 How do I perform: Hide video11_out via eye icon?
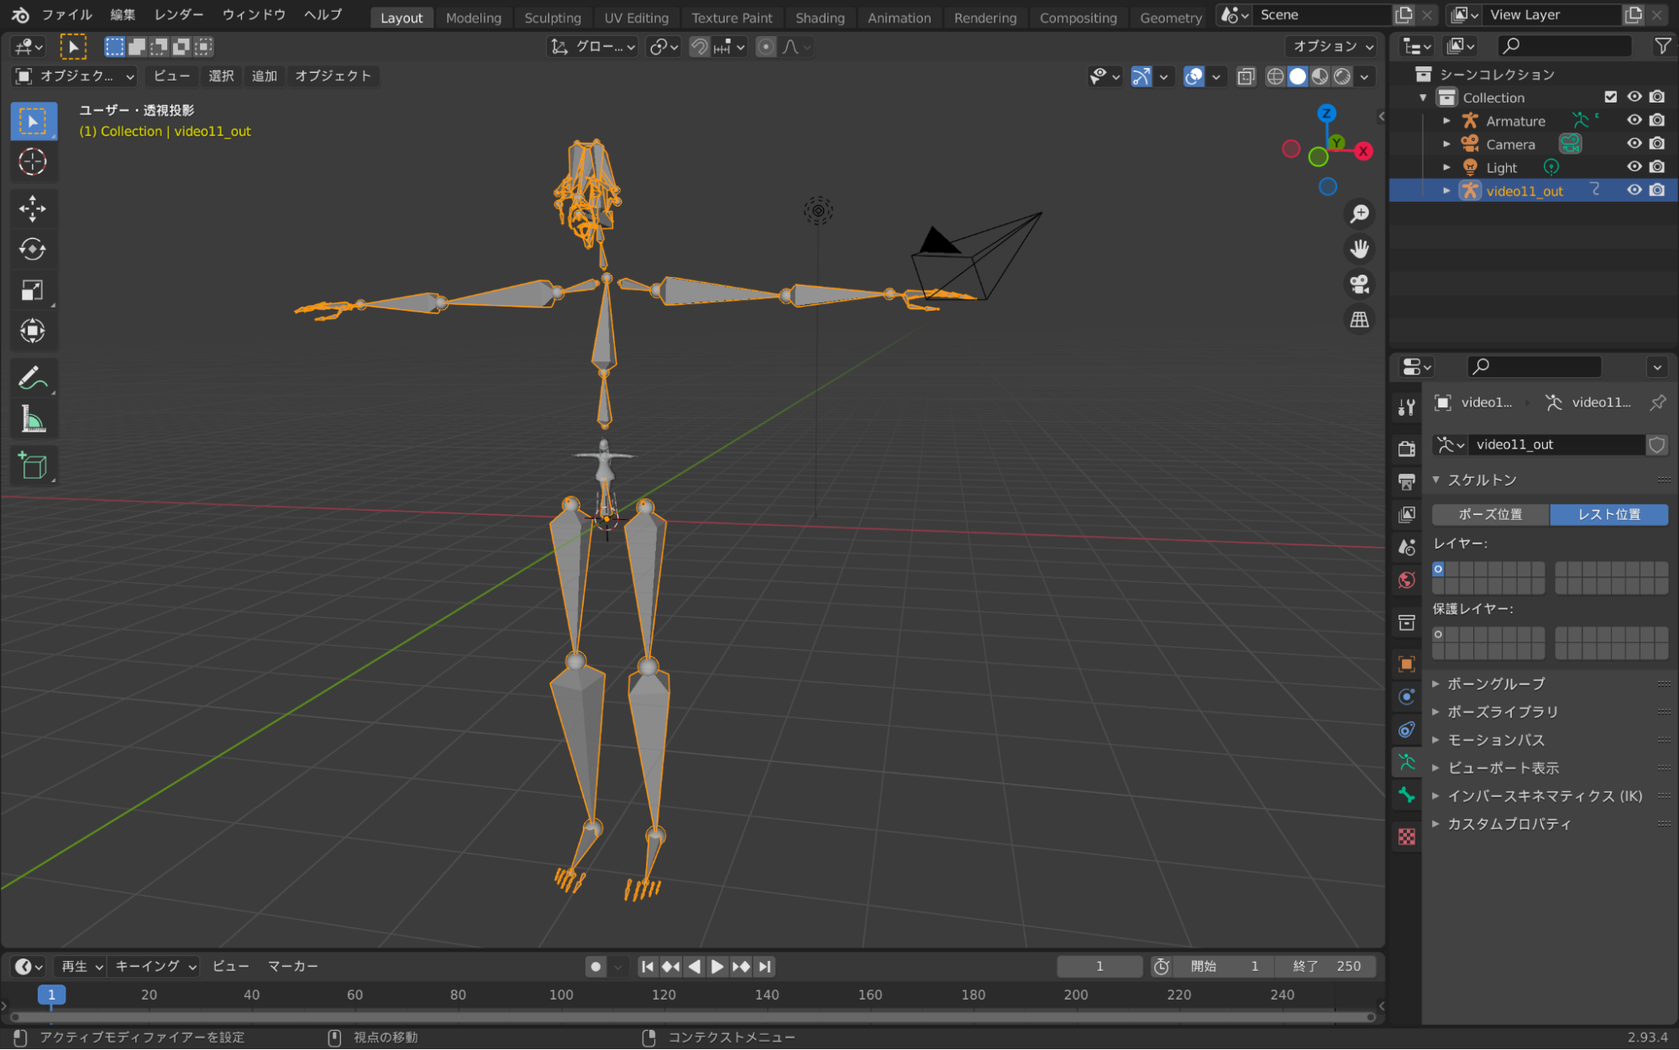tap(1634, 190)
